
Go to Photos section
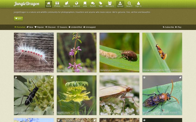pyautogui.click(x=57, y=4)
